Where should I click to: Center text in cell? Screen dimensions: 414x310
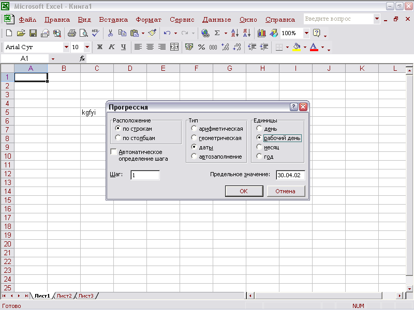[x=150, y=47]
